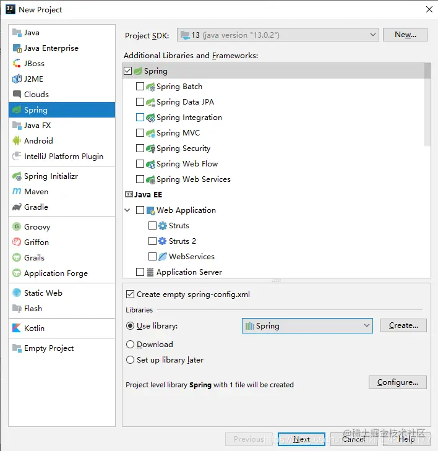Open the Project SDK dropdown
438x451 pixels.
pos(278,35)
